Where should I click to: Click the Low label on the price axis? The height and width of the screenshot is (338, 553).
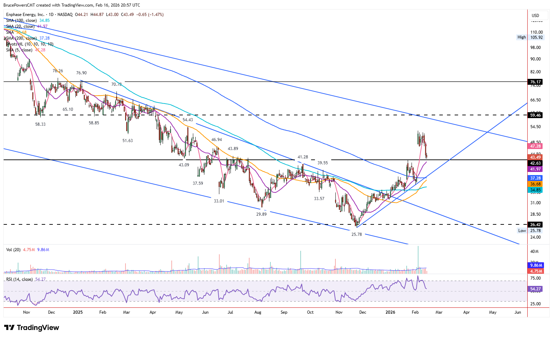[x=522, y=231]
